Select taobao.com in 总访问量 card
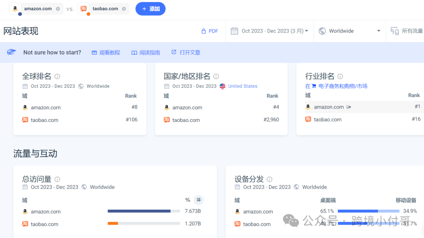This screenshot has height=238, width=424. (44, 224)
